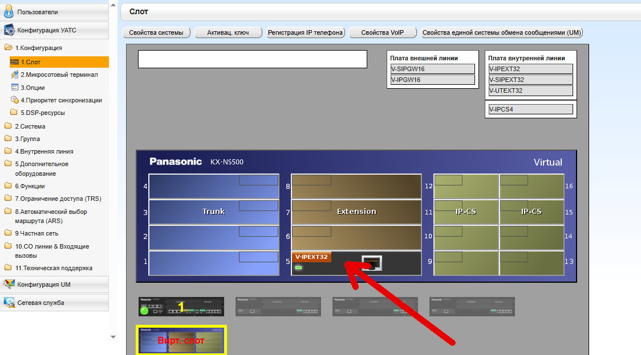
Task: Click the Trunk slot 3
Action: pos(214,212)
